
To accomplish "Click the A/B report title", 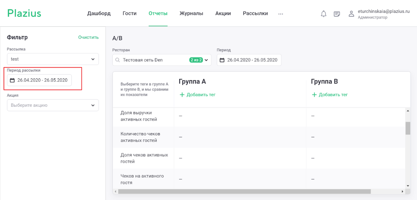I will click(117, 38).
